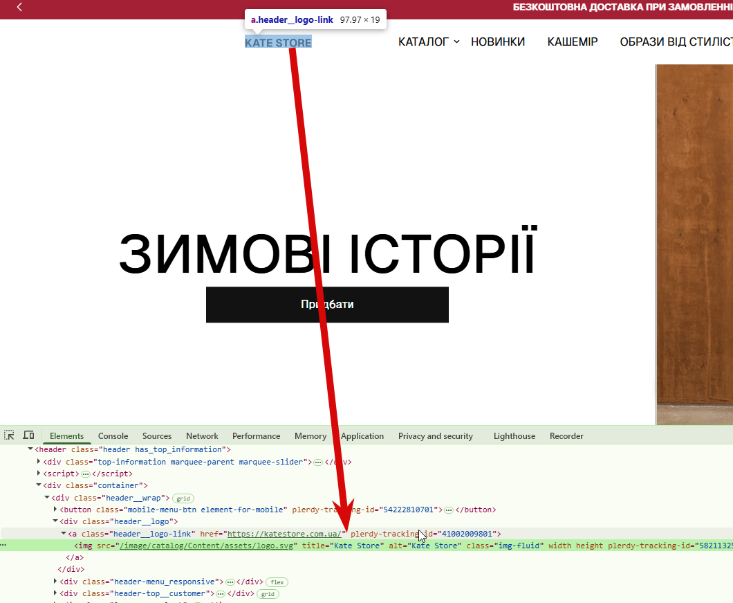This screenshot has width=733, height=603.
Task: Switch to the Elements tab
Action: [x=66, y=436]
